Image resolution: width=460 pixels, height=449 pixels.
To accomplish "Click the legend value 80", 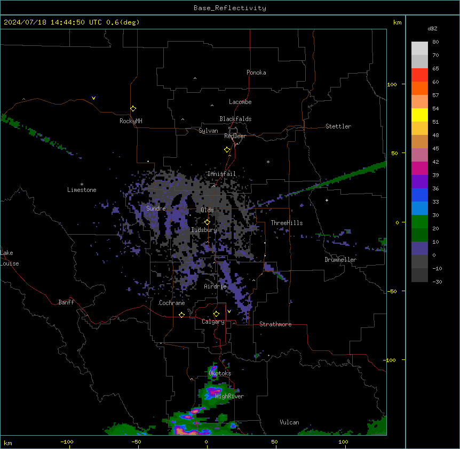I will tap(435, 42).
